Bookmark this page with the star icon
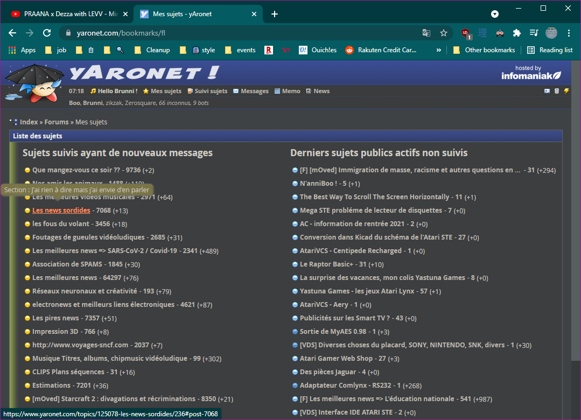The height and width of the screenshot is (420, 581). 444,33
